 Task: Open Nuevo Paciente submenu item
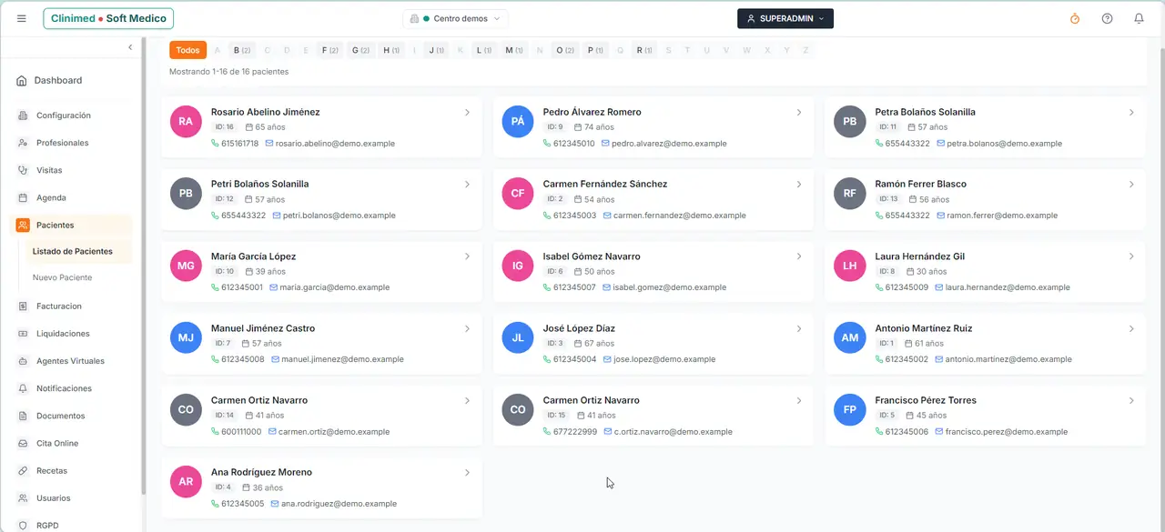pos(62,277)
